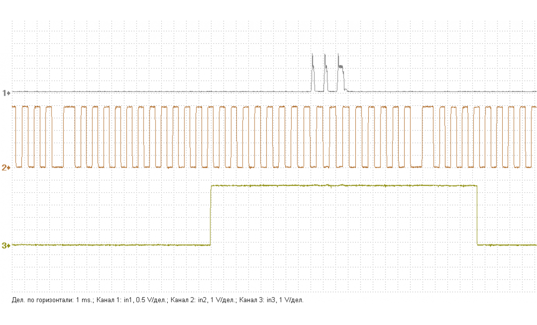Click the 'Канал 2: in2, 1 V/дел.' label
Screen dimensions: 537x325
[x=203, y=300]
